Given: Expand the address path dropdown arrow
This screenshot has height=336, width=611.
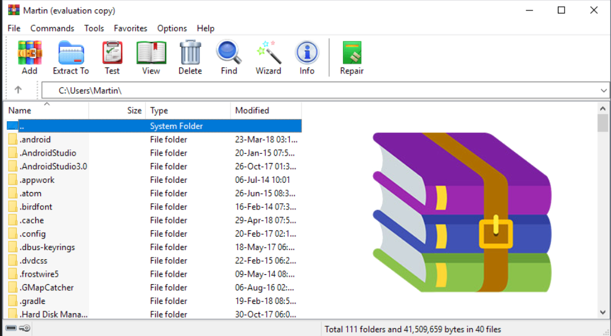Looking at the screenshot, I should (x=604, y=90).
